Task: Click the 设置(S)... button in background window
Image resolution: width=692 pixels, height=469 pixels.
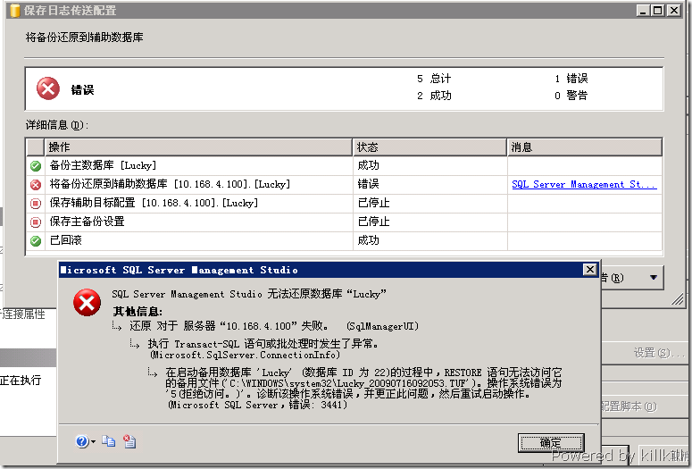Action: [x=658, y=353]
